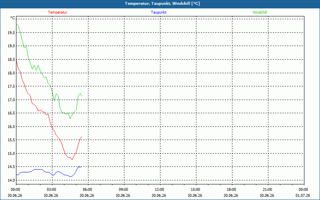Click the 17,0 y-axis value
This screenshot has height=200, width=320.
pyautogui.click(x=12, y=100)
